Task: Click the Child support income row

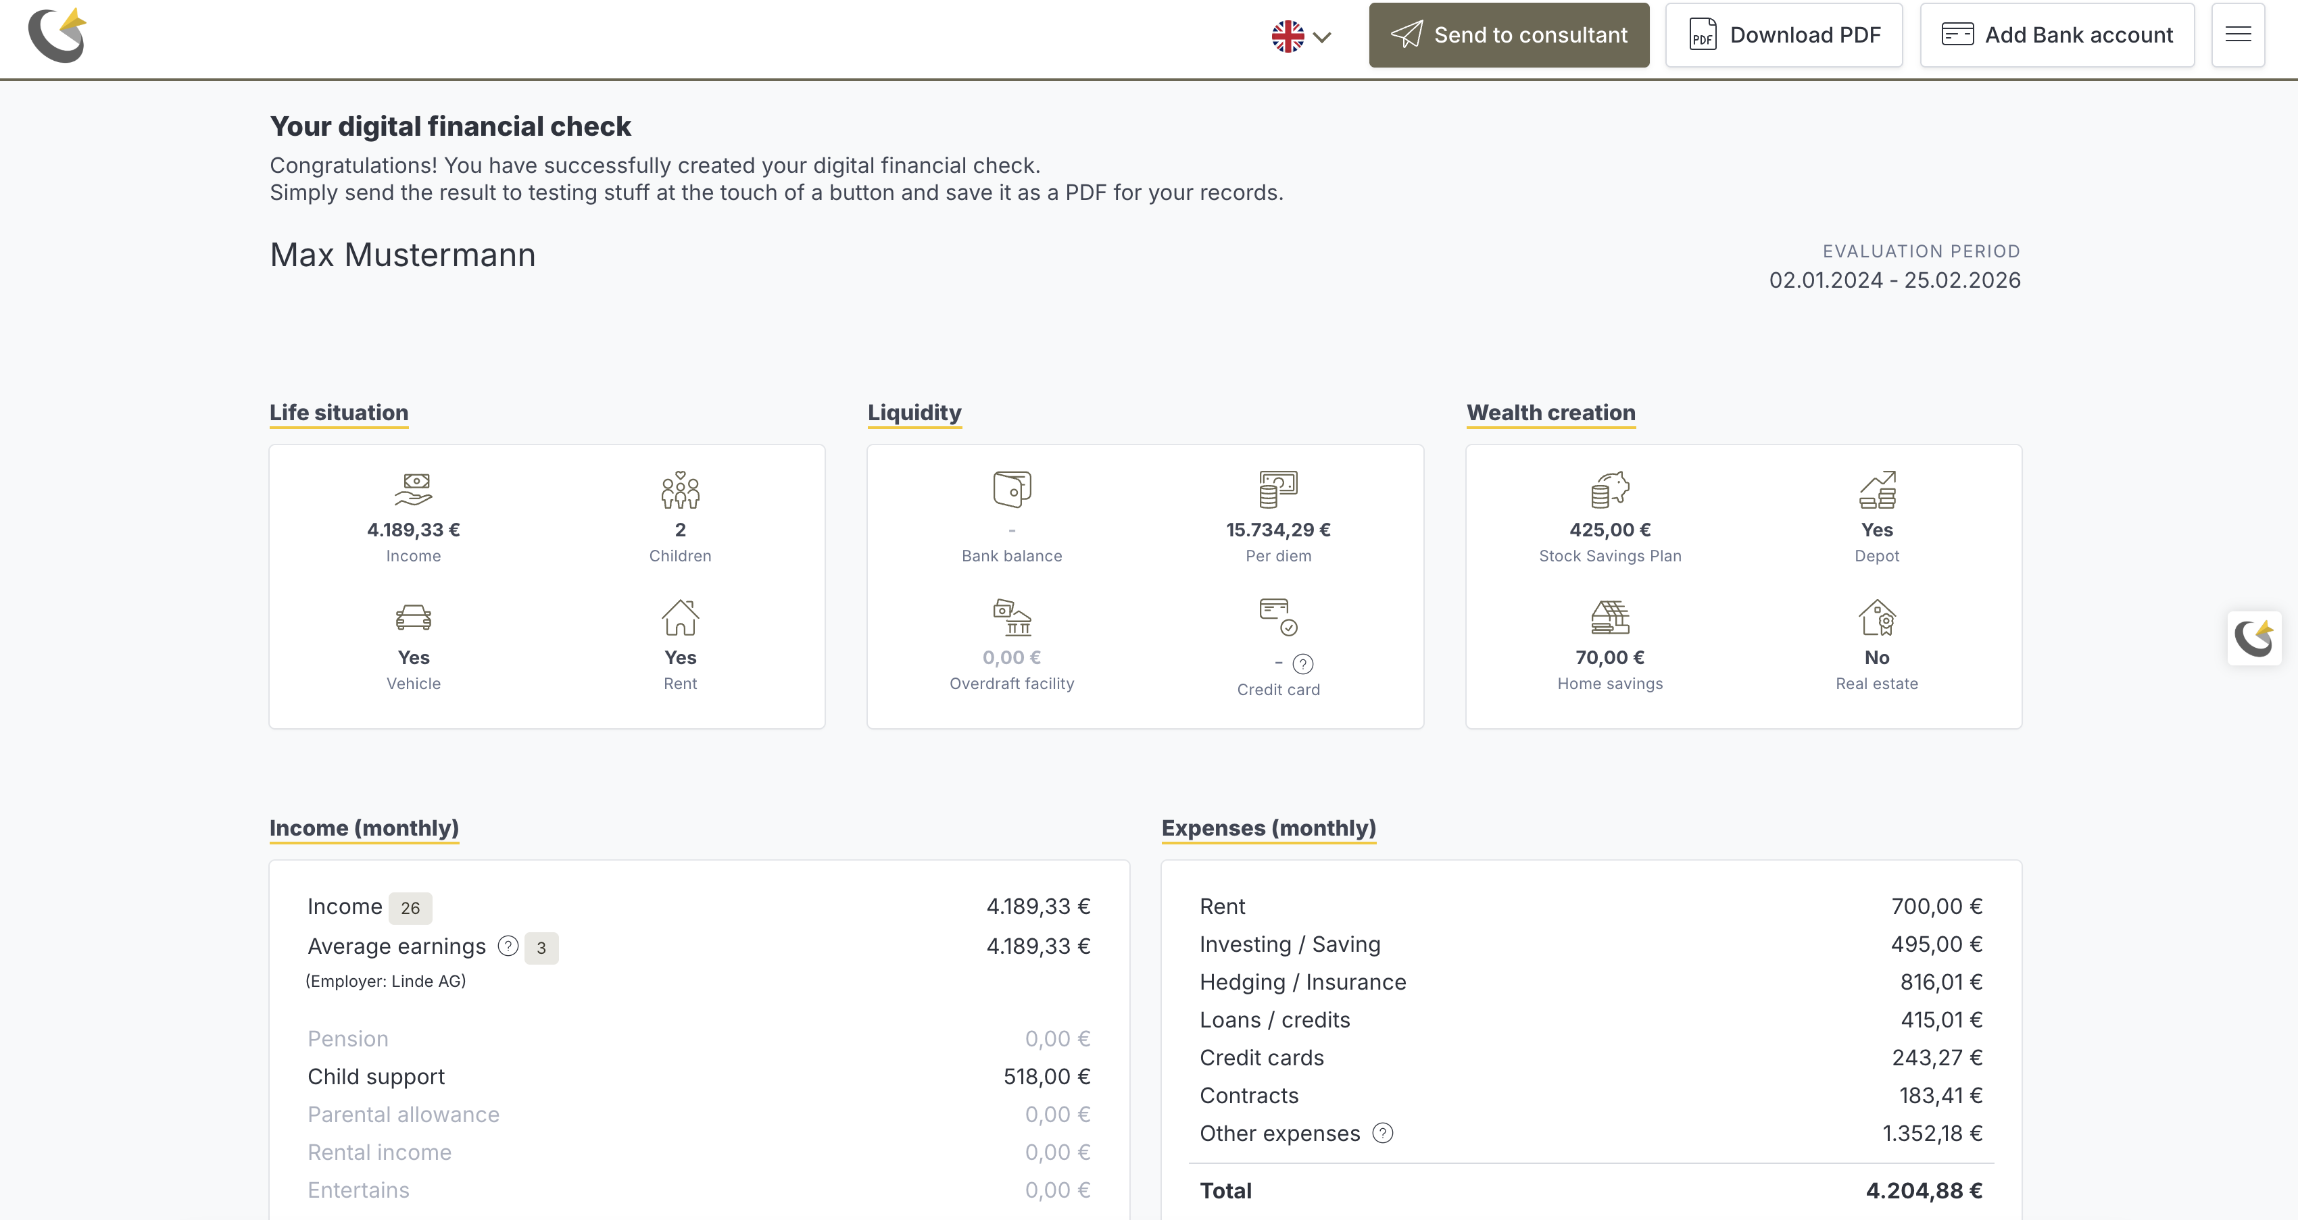Action: point(698,1076)
